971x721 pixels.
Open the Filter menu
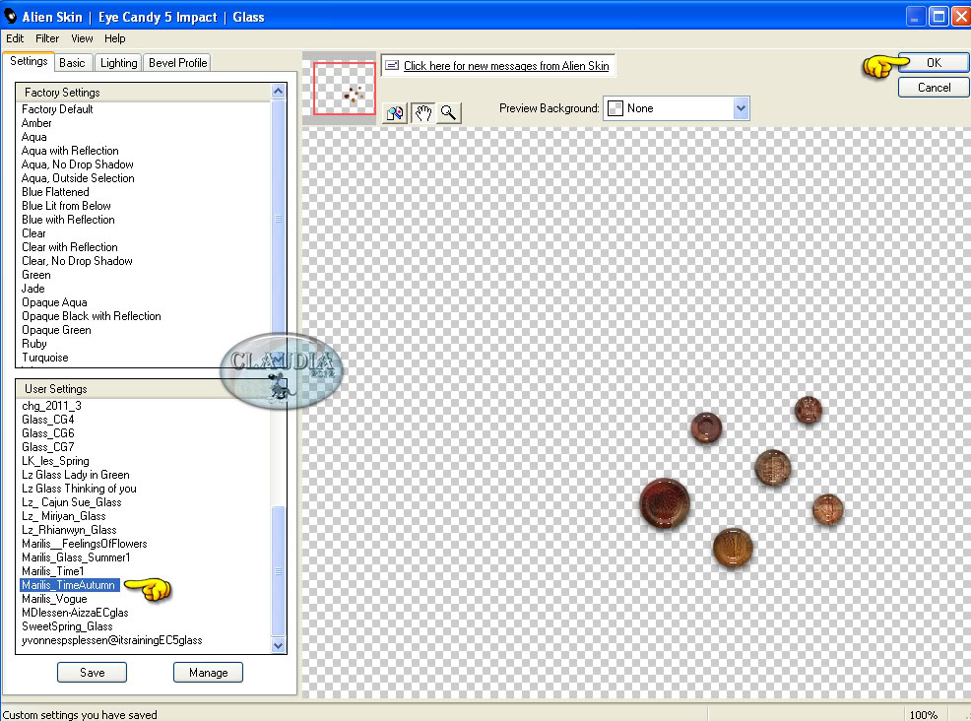[x=47, y=38]
